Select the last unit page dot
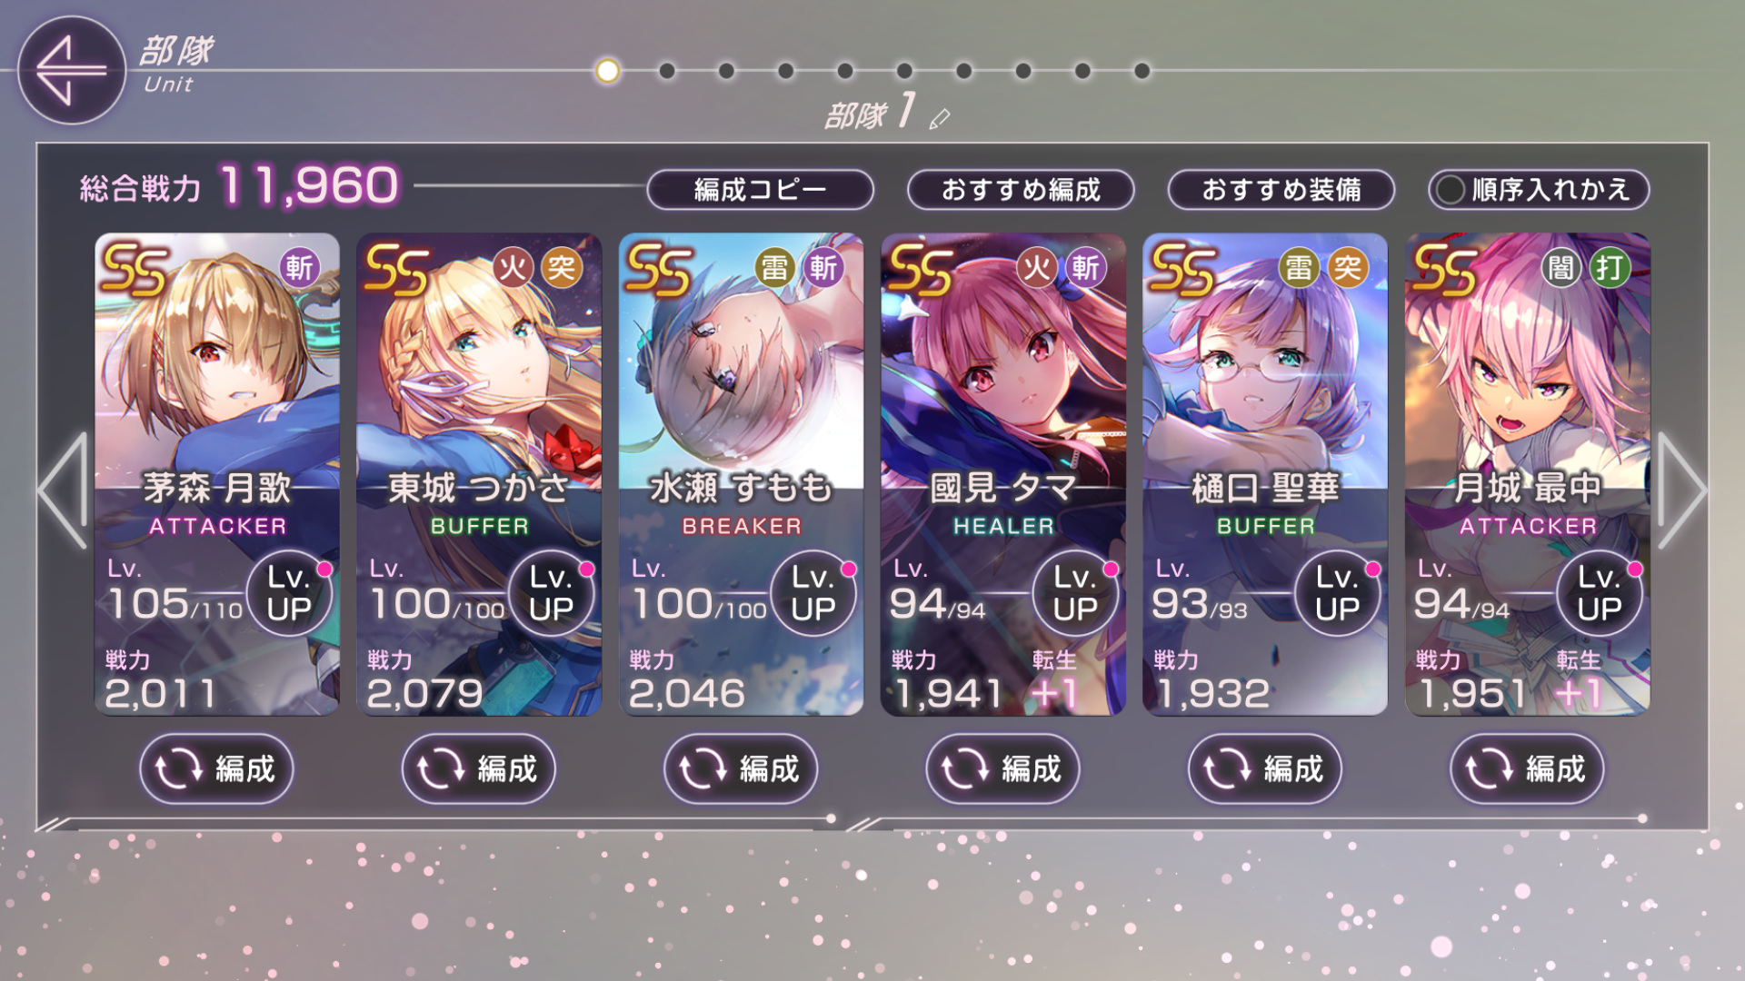 tap(1142, 71)
